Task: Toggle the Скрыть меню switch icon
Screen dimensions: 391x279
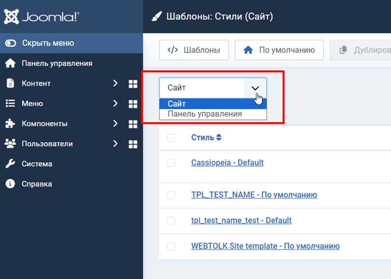Action: click(x=10, y=43)
